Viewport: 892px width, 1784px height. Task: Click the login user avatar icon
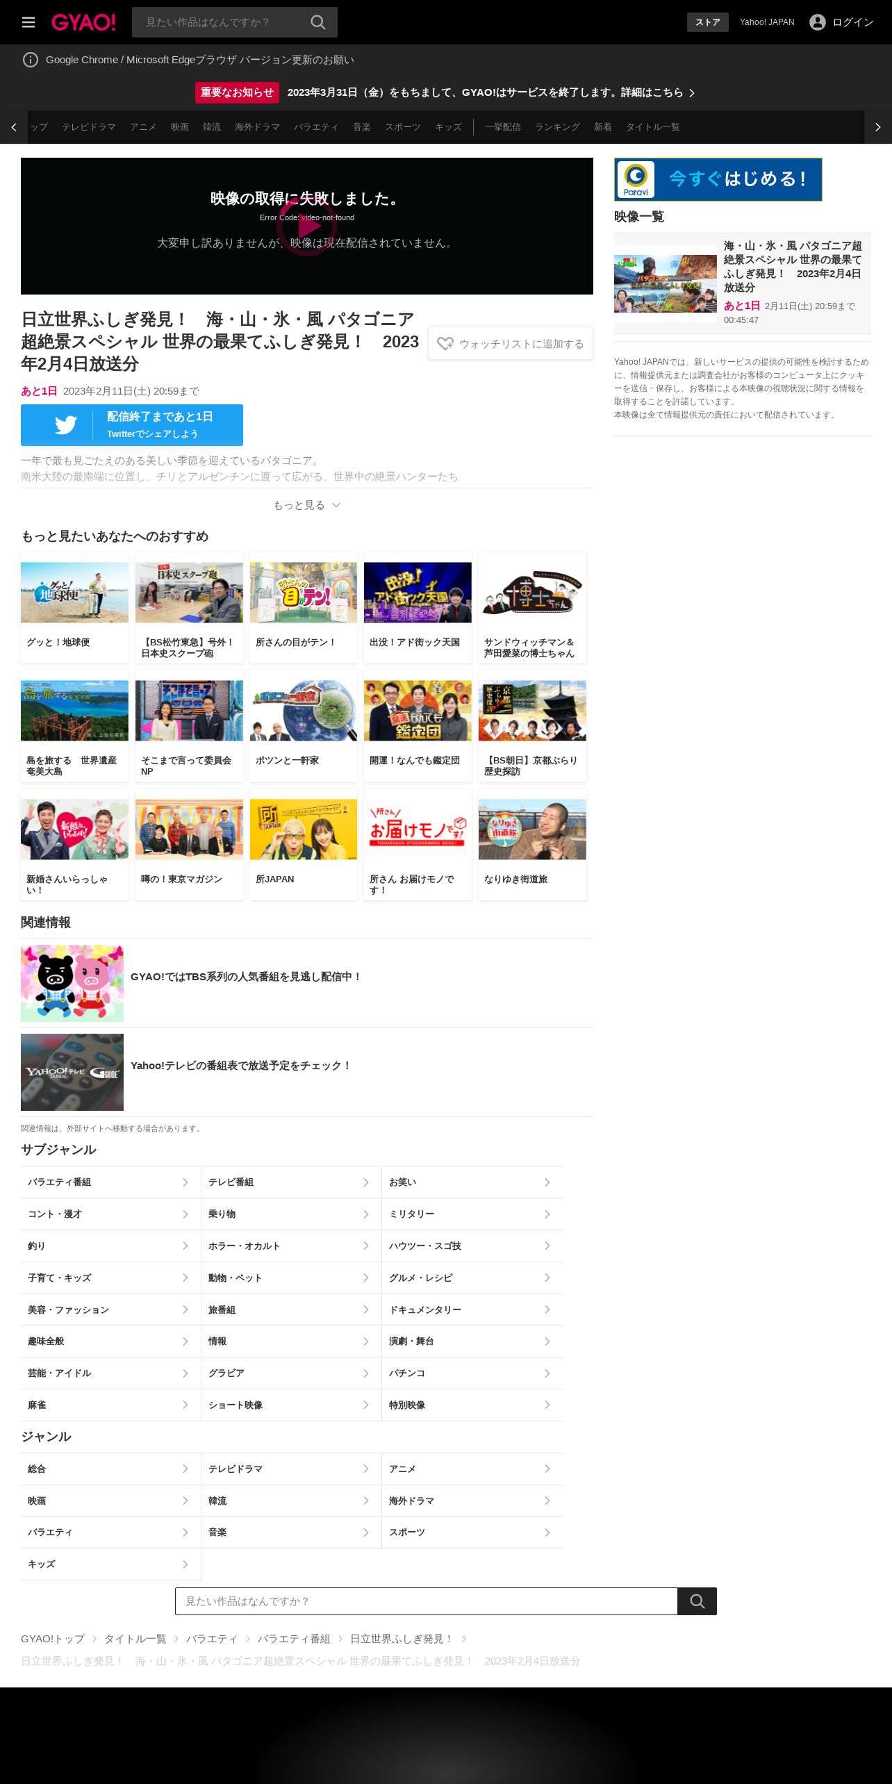(818, 22)
